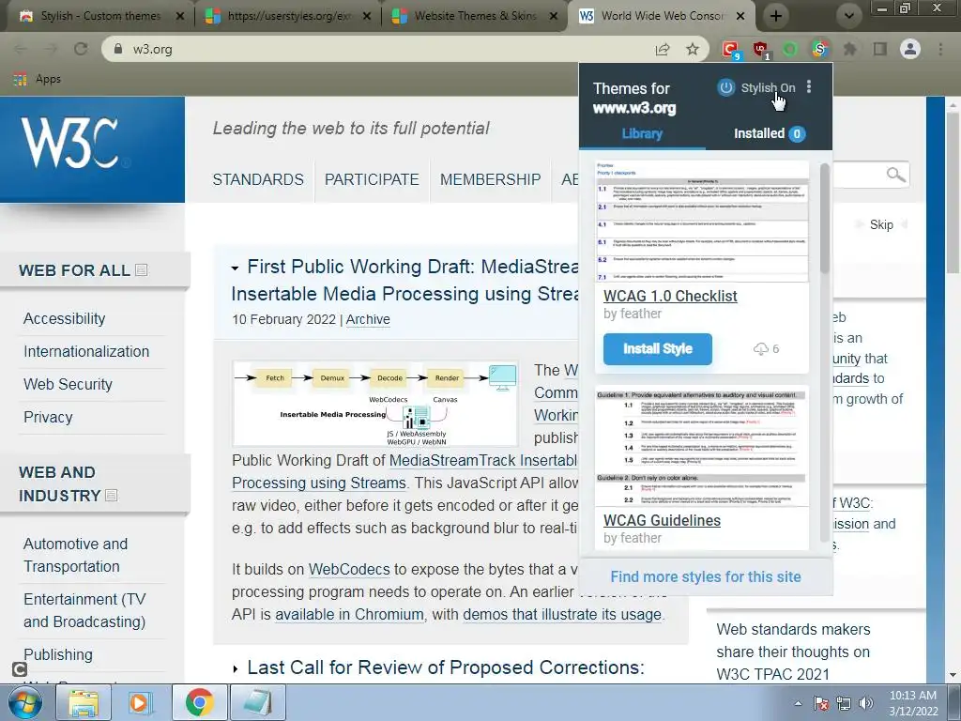Open the tab search dropdown arrow
961x721 pixels.
848,16
